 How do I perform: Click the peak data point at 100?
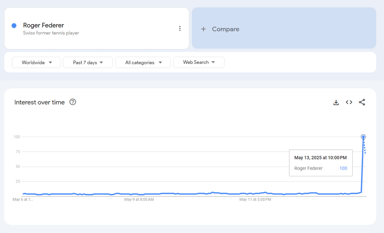coord(363,137)
